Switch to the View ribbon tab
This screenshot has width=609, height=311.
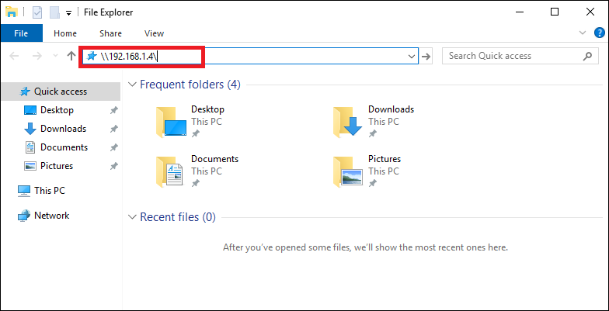click(154, 33)
